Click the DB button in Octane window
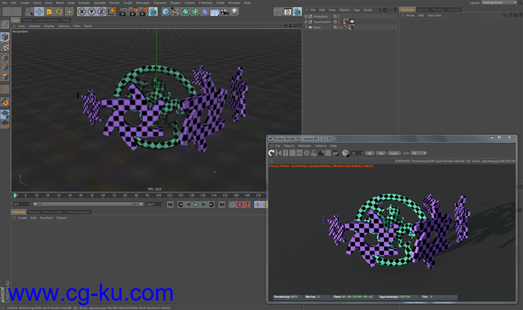This screenshot has height=310, width=523. (x=369, y=153)
